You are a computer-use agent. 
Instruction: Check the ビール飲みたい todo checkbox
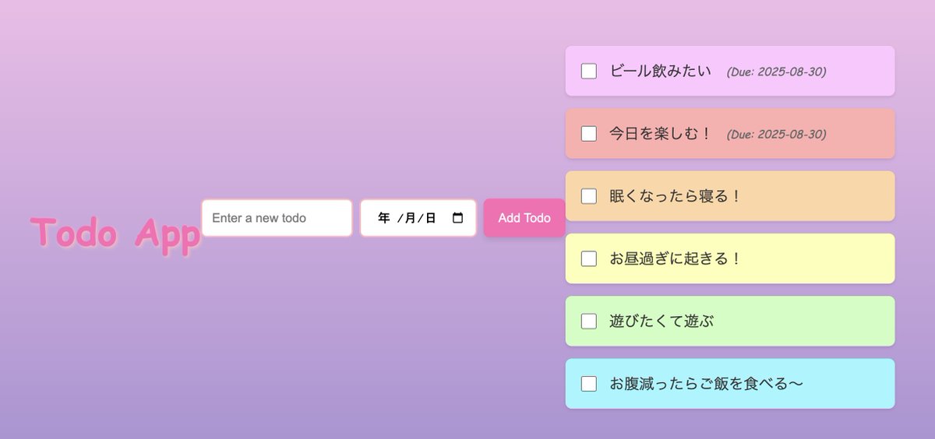[589, 71]
